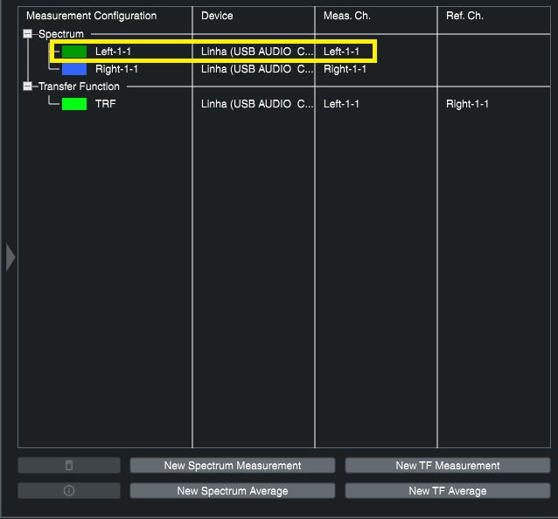Collapse the Spectrum tree group
The image size is (558, 519).
pyautogui.click(x=27, y=34)
